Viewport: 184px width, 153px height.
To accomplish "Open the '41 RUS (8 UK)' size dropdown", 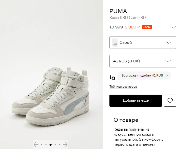I will click(x=143, y=61).
